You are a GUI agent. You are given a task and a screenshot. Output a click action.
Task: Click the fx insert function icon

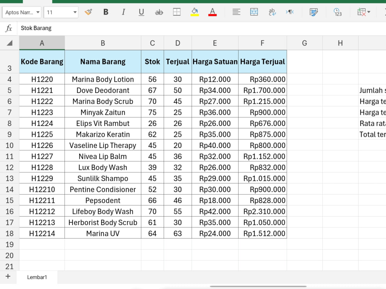click(8, 28)
